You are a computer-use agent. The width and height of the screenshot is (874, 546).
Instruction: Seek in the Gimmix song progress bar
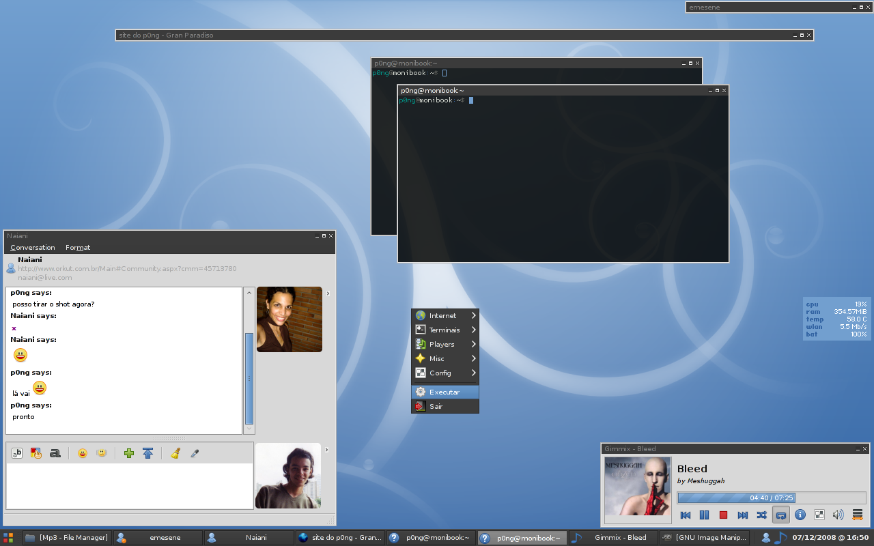point(772,498)
